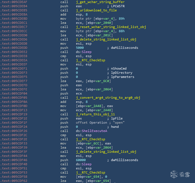Click address .text:005CDF05
The image size is (195, 183).
pyautogui.click(x=14, y=98)
